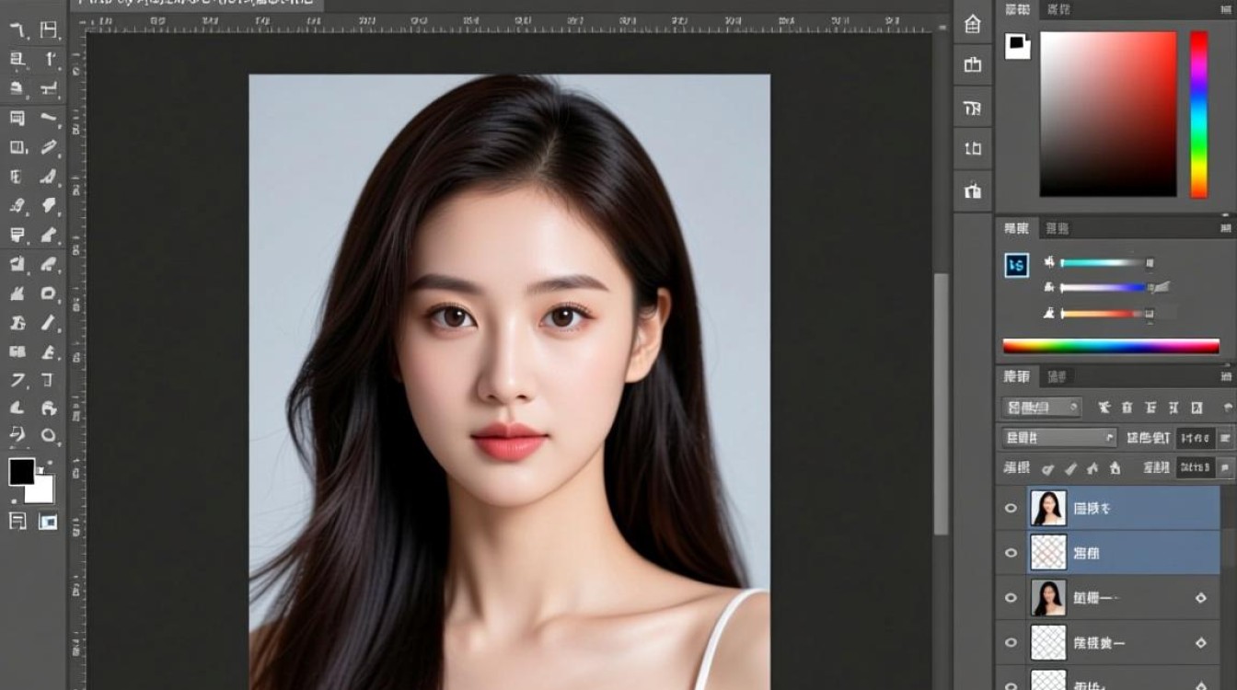This screenshot has height=690, width=1237.
Task: Select the ellipse tool icon in left toolbar
Action: click(49, 435)
